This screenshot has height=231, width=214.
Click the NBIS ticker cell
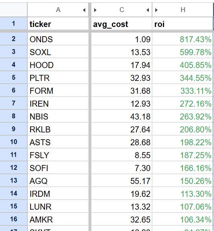pos(58,116)
